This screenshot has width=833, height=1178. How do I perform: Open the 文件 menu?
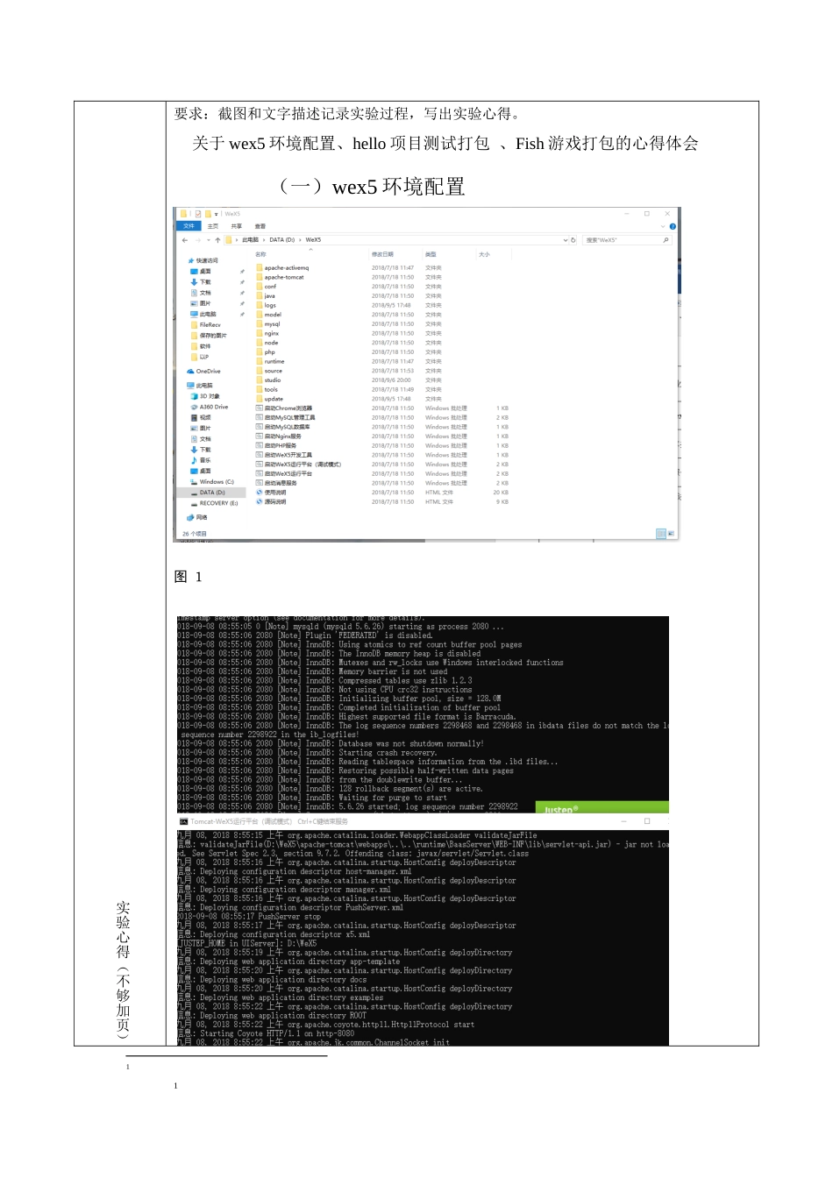coord(189,225)
